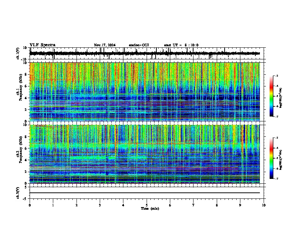This screenshot has width=297, height=230.
Task: Click the time axis tick label "10"
Action: pyautogui.click(x=264, y=205)
